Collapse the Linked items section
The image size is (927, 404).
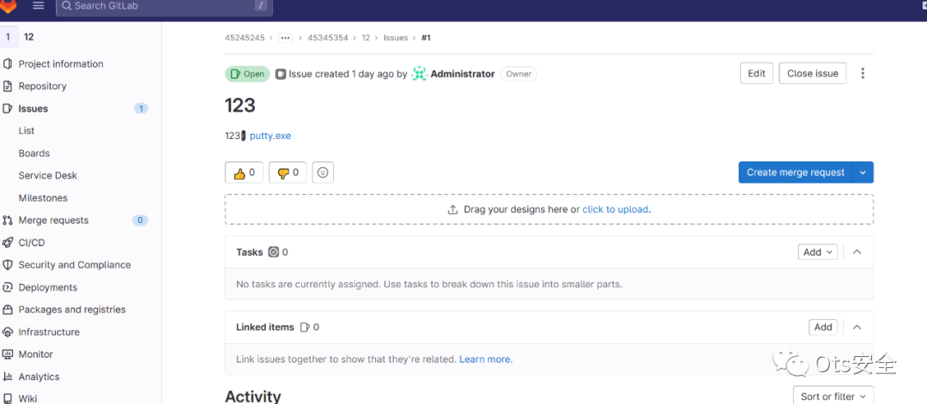tap(857, 327)
